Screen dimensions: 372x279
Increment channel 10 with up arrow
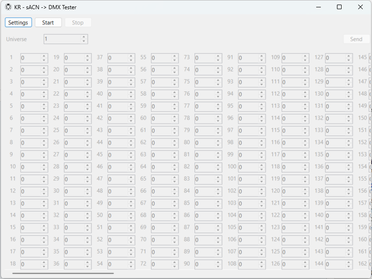(44, 165)
